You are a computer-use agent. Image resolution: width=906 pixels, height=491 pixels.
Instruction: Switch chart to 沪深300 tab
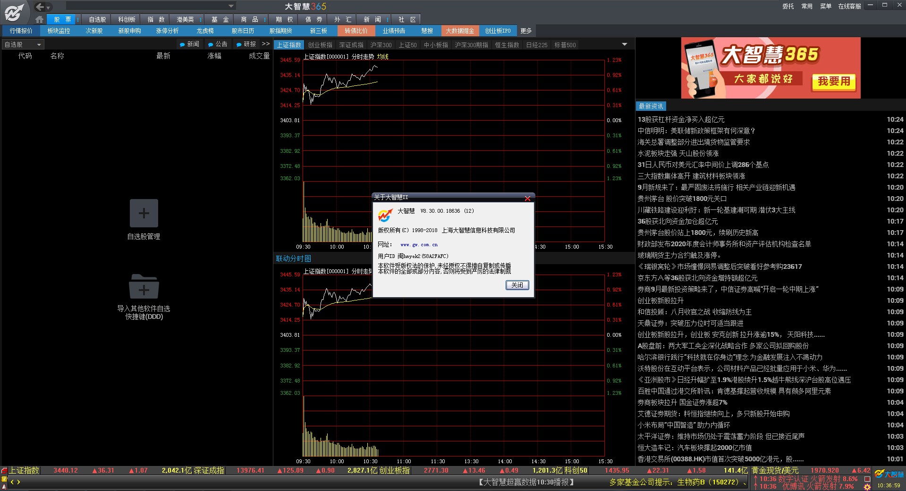tap(381, 45)
